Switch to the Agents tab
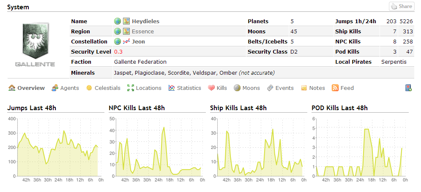This screenshot has height=192, width=421. [65, 88]
